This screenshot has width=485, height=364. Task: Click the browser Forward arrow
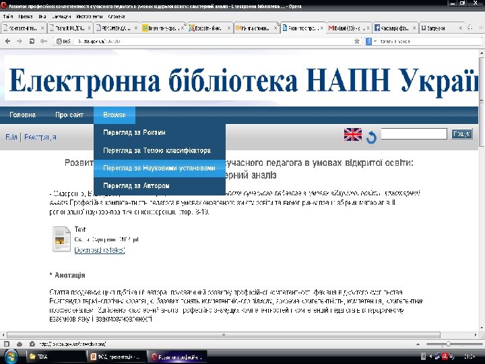click(x=19, y=41)
